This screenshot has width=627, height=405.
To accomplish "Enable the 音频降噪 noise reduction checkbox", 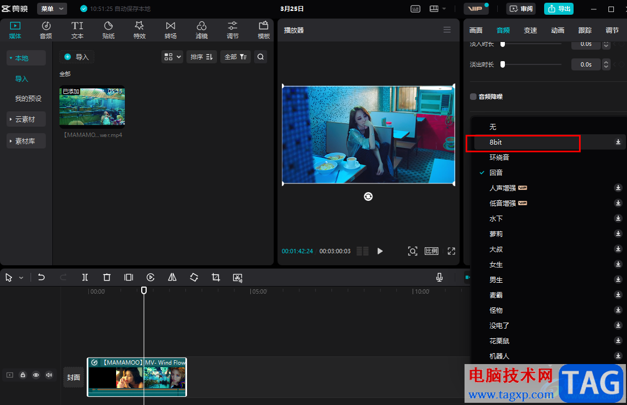I will pos(473,97).
